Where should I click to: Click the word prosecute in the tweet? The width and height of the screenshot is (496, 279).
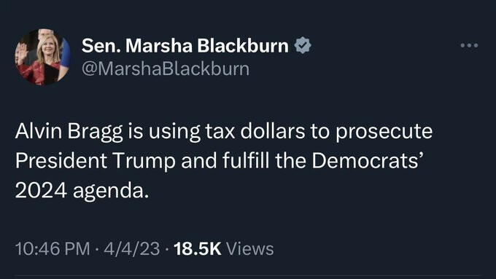[x=384, y=131]
